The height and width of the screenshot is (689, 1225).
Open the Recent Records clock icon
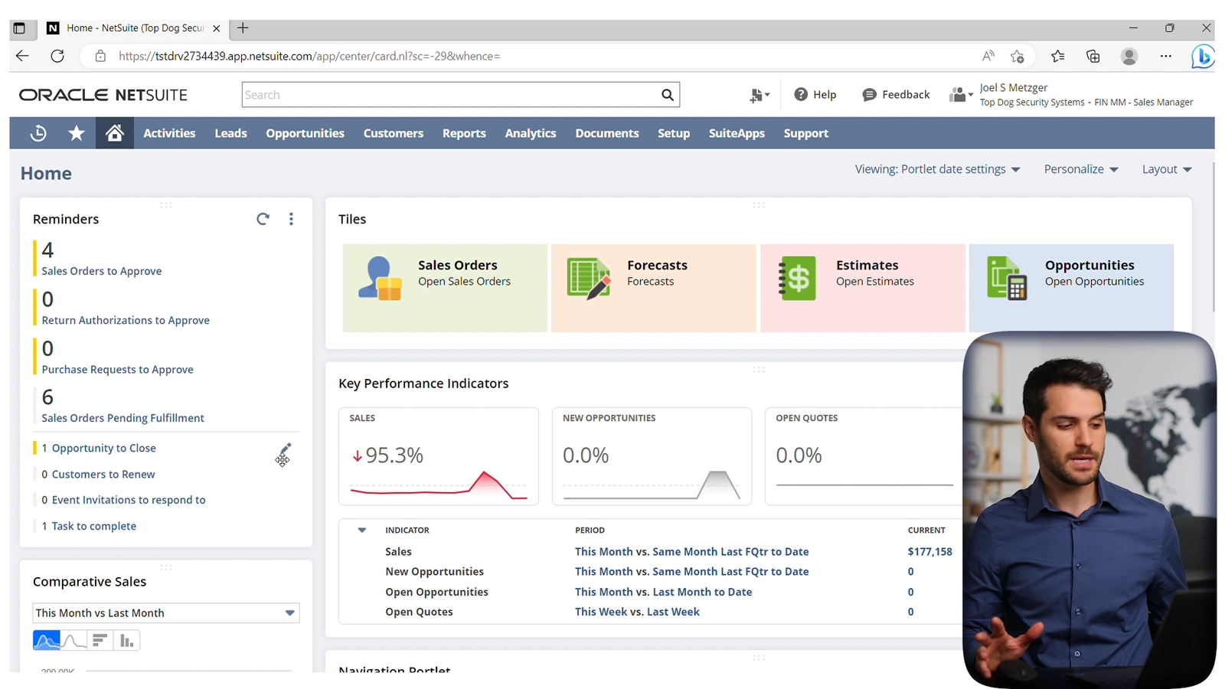(x=38, y=133)
